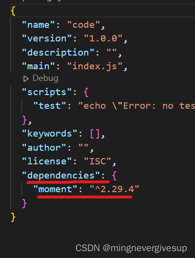Click the "^2.29.4" version value
Screen dimensions: 195x258
[115, 189]
